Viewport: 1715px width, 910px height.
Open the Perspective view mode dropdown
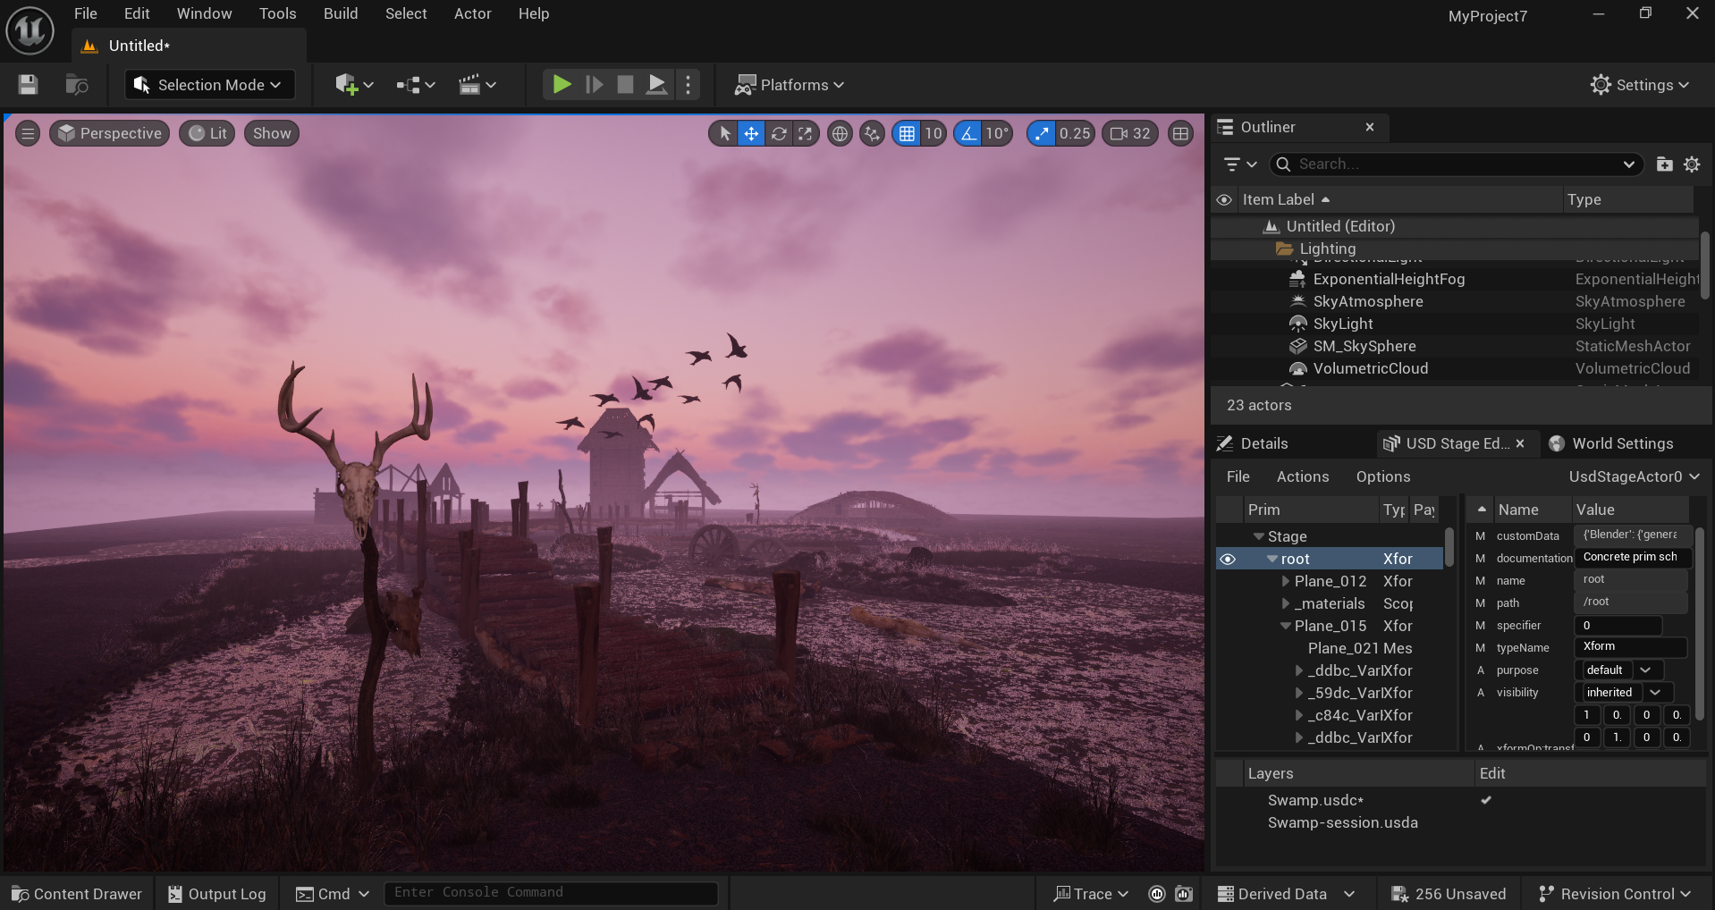click(x=110, y=133)
